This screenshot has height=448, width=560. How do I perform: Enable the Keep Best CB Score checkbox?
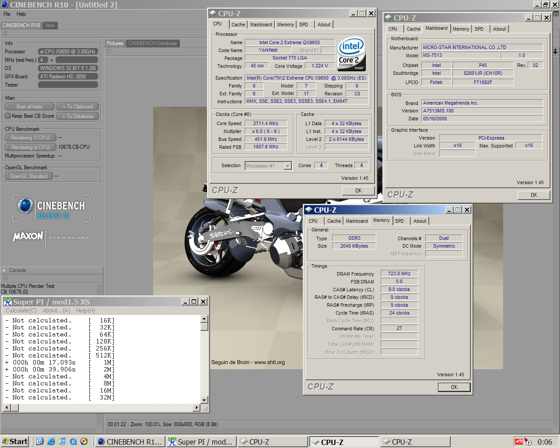click(7, 116)
